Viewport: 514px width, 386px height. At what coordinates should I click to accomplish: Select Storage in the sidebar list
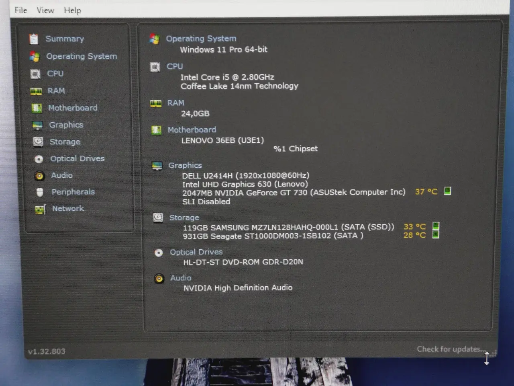(65, 142)
